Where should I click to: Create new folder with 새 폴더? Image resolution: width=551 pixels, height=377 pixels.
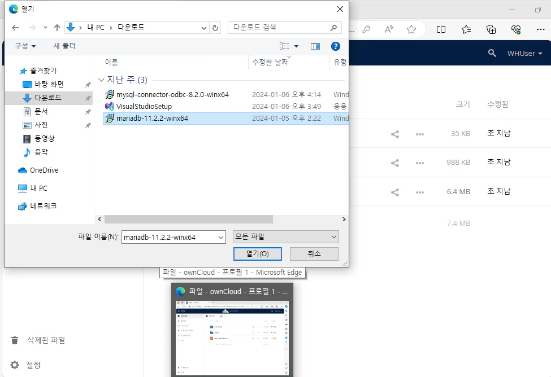64,46
